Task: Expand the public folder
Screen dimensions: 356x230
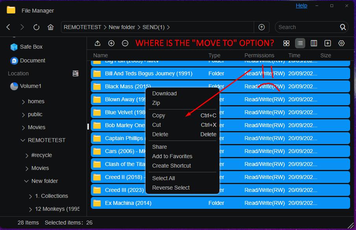Action: click(x=23, y=115)
